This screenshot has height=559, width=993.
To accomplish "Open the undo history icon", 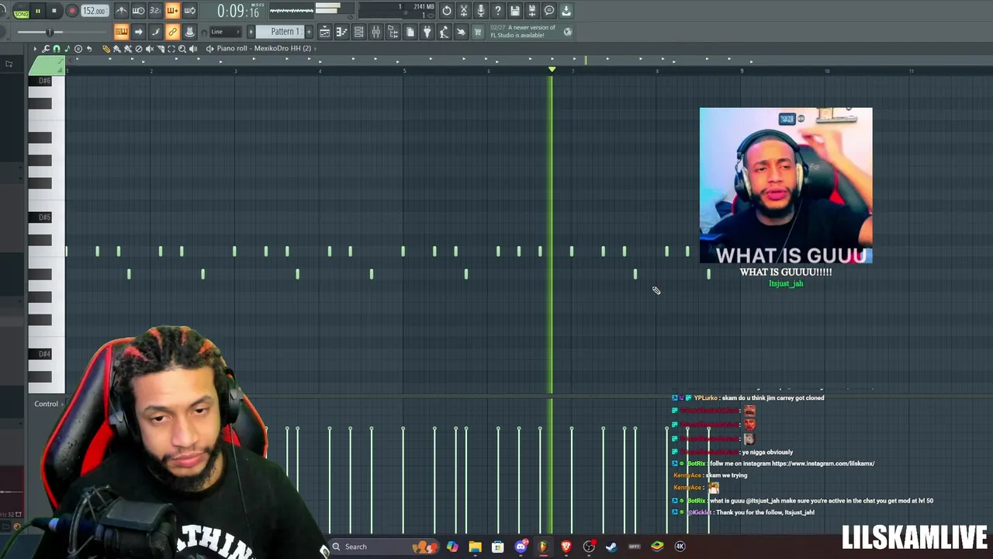I will tap(447, 10).
